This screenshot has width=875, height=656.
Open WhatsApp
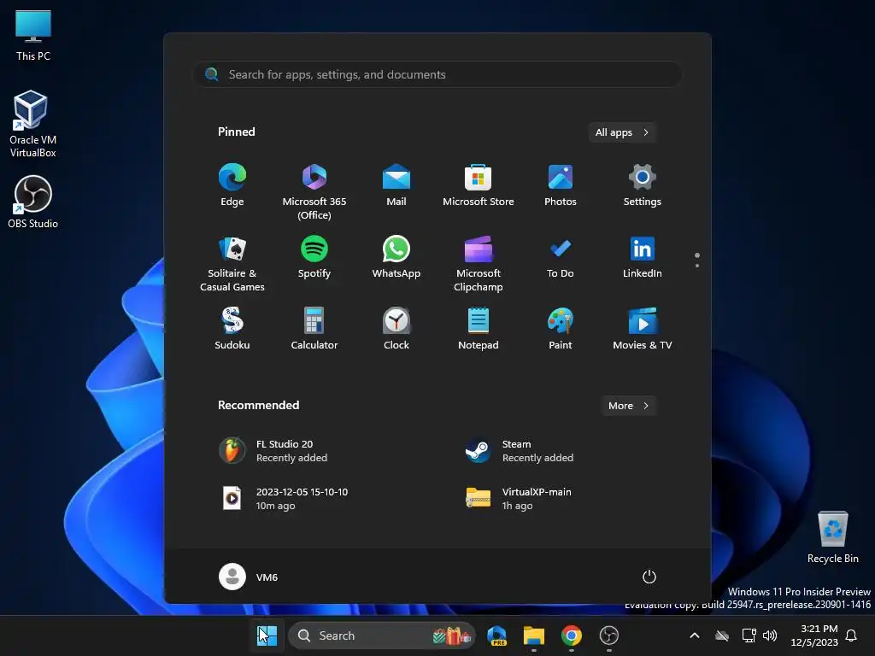(396, 257)
